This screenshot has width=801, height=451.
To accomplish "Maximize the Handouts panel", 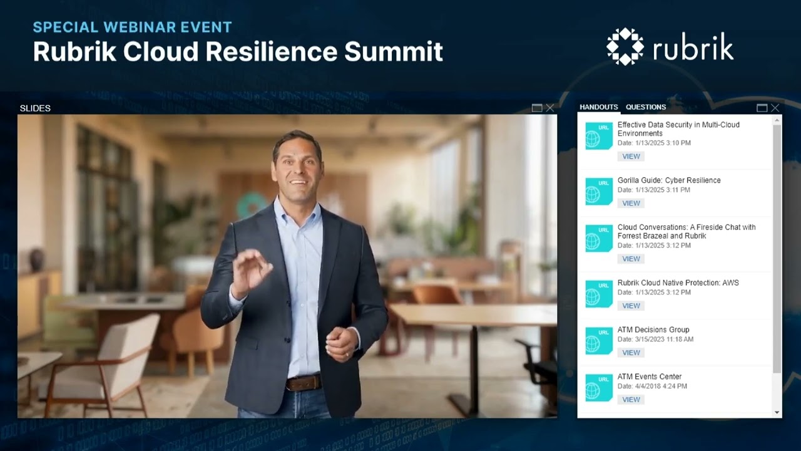I will click(x=762, y=108).
